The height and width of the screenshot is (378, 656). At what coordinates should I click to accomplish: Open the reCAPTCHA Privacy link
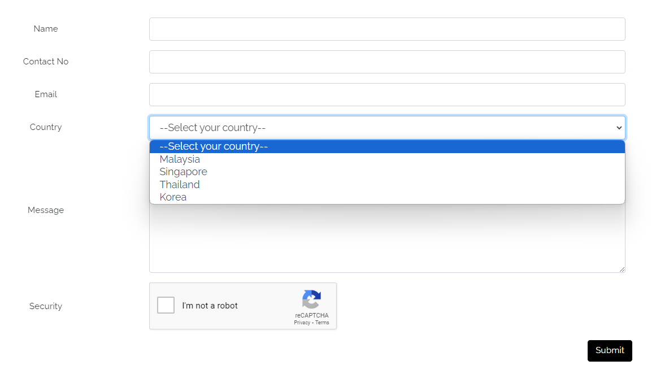click(302, 323)
